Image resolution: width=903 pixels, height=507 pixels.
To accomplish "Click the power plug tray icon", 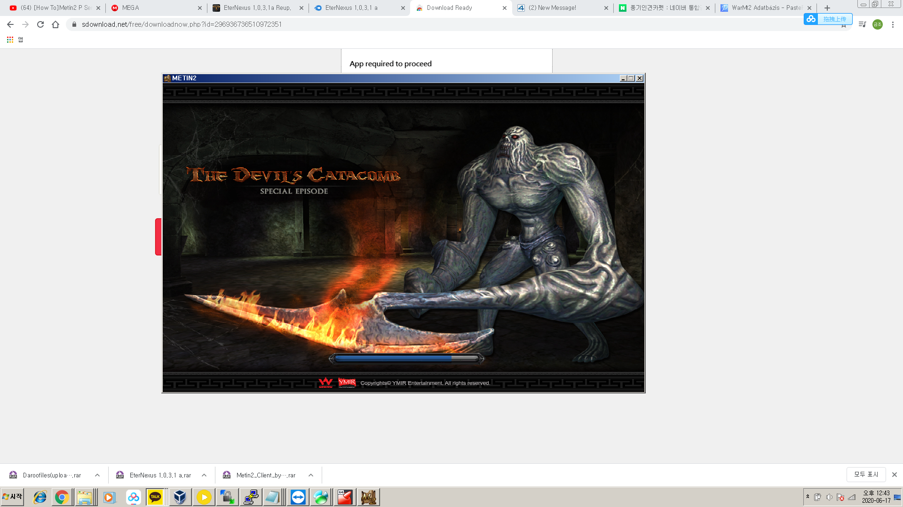I will (818, 497).
